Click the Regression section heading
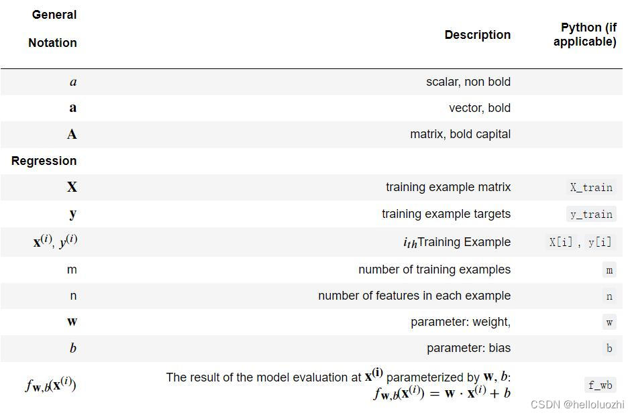Viewport: 634px width, 415px height. (x=44, y=161)
